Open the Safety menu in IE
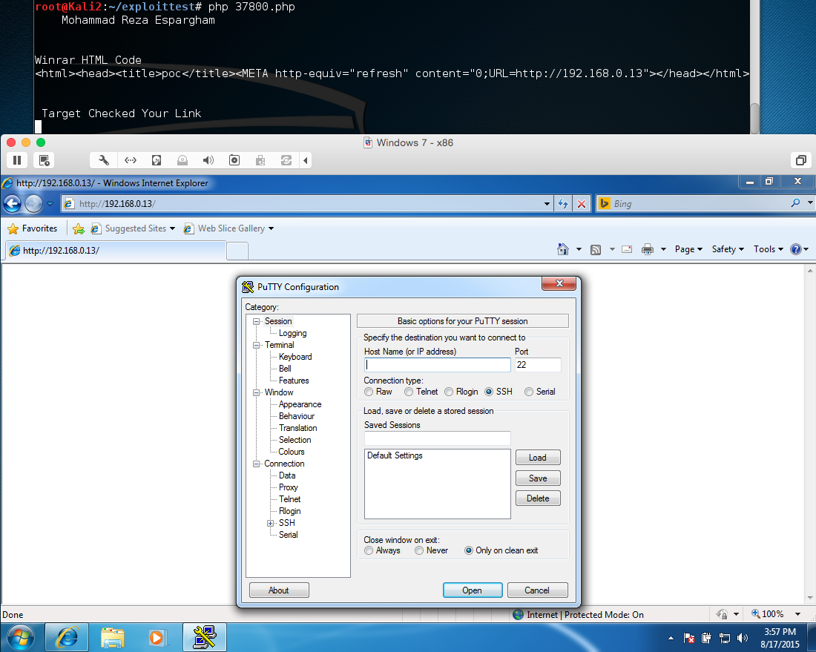Screen dimensions: 816x652 [x=728, y=249]
